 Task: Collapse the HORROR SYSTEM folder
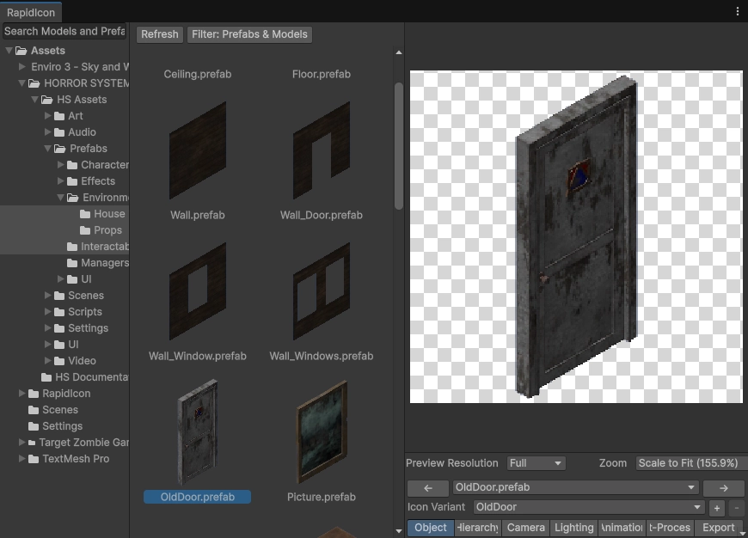click(22, 83)
